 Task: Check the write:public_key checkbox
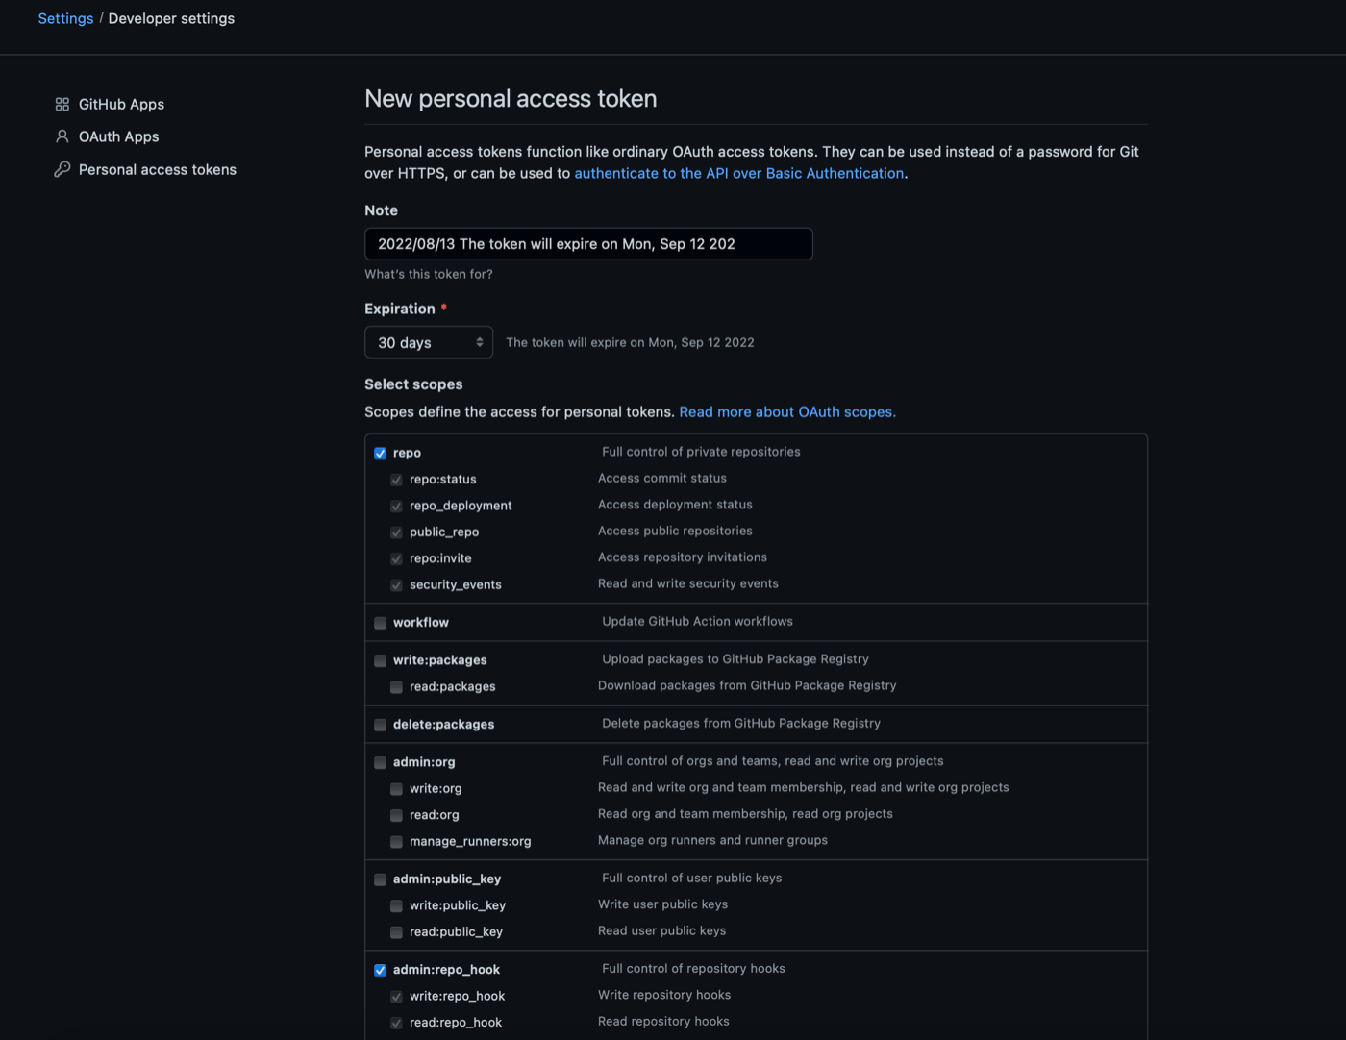[396, 906]
